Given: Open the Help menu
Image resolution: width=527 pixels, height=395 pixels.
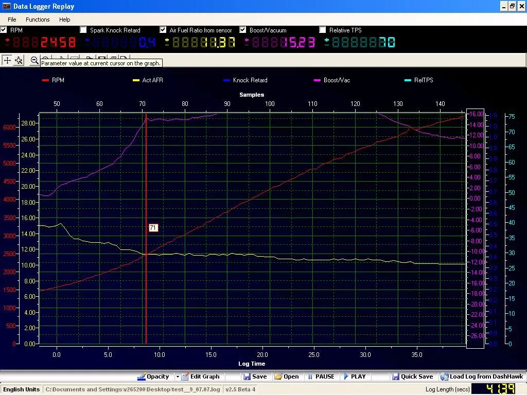Looking at the screenshot, I should click(x=65, y=20).
